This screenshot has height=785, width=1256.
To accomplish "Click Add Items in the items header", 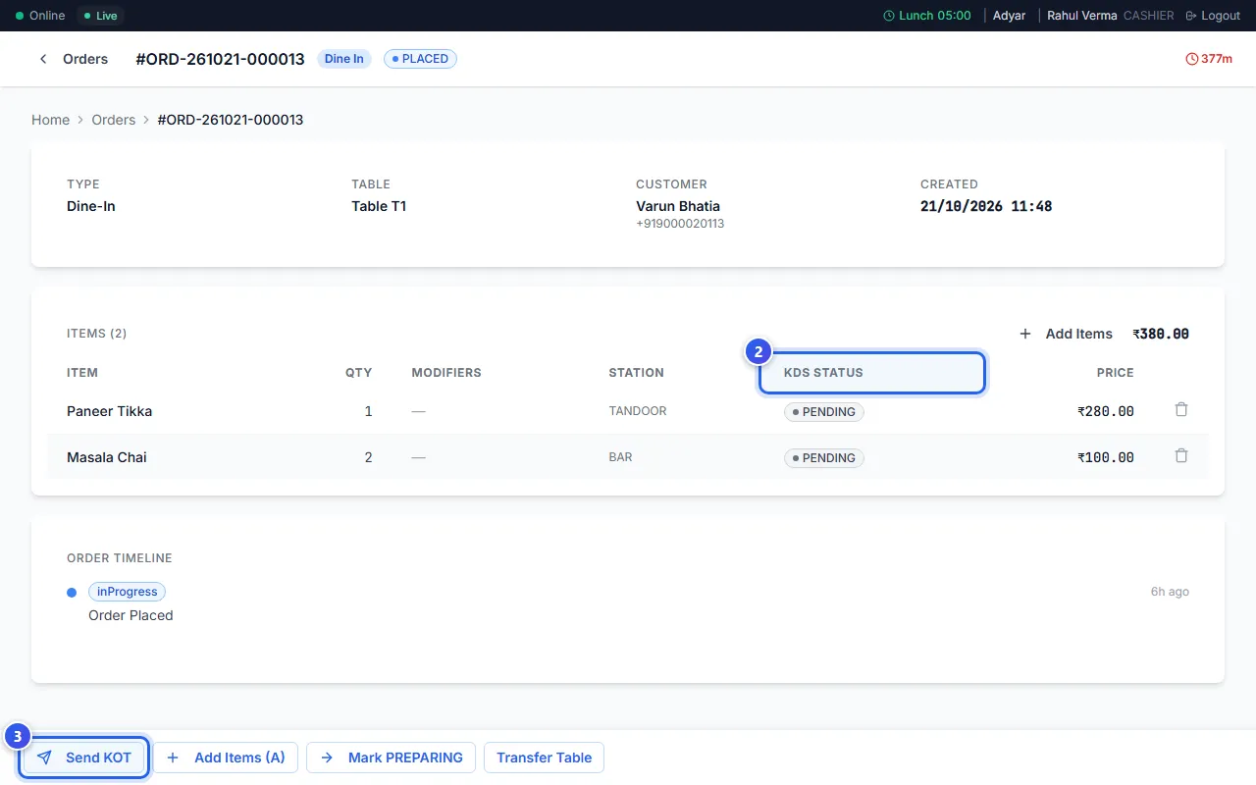I will (1066, 334).
